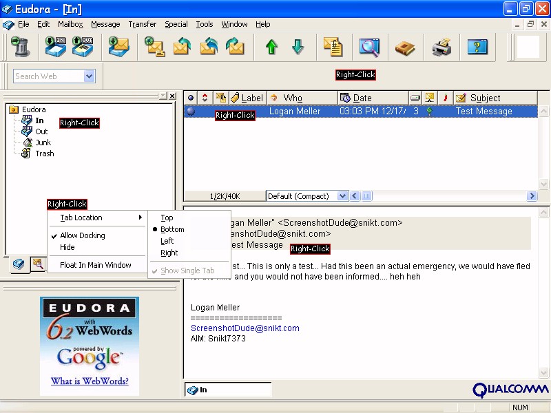The height and width of the screenshot is (413, 551).
Task: Click the Eudora 6.2 WebWords Google ad
Action: (90, 346)
